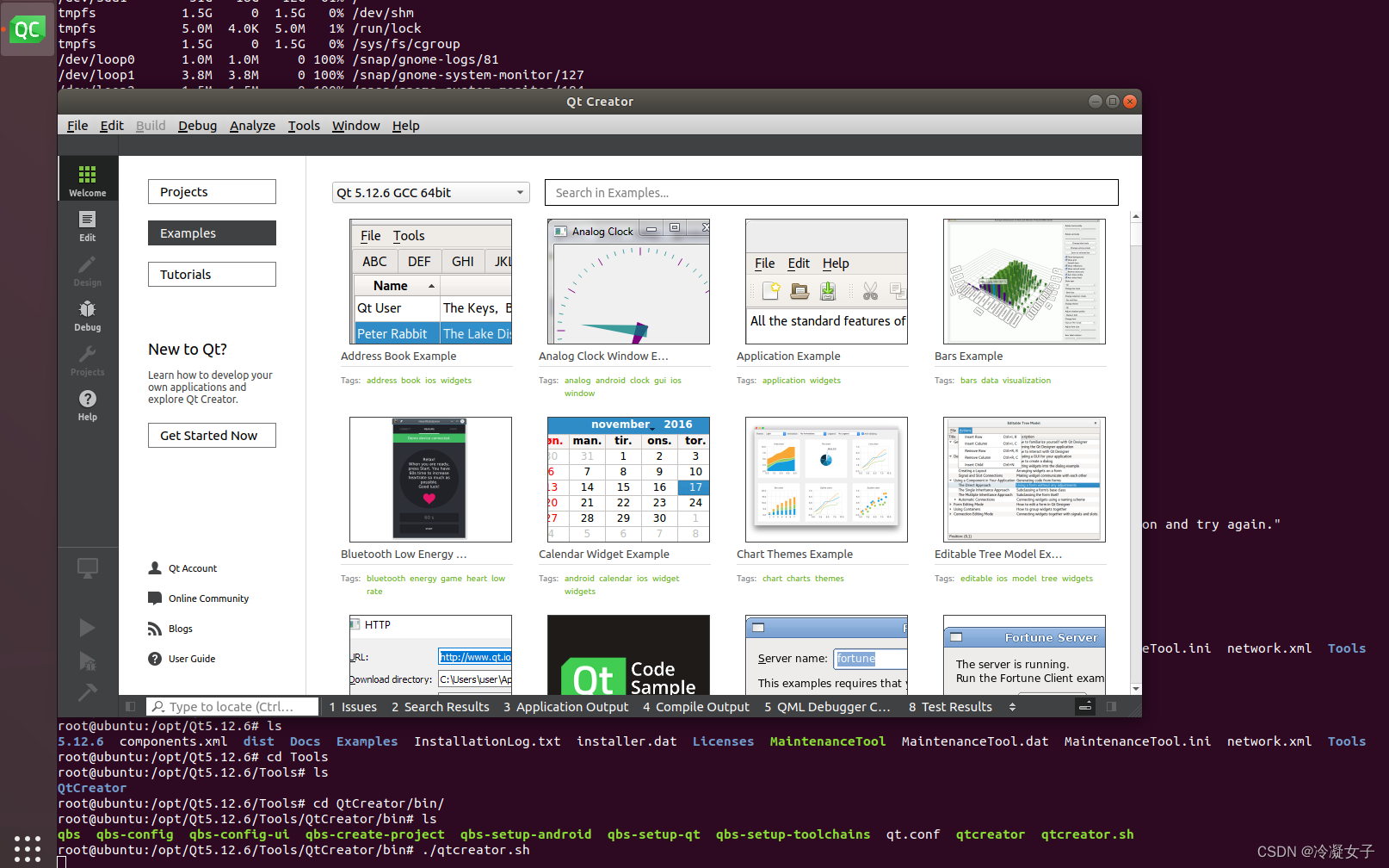
Task: Open Bars Example thumbnail
Action: pos(1024,282)
